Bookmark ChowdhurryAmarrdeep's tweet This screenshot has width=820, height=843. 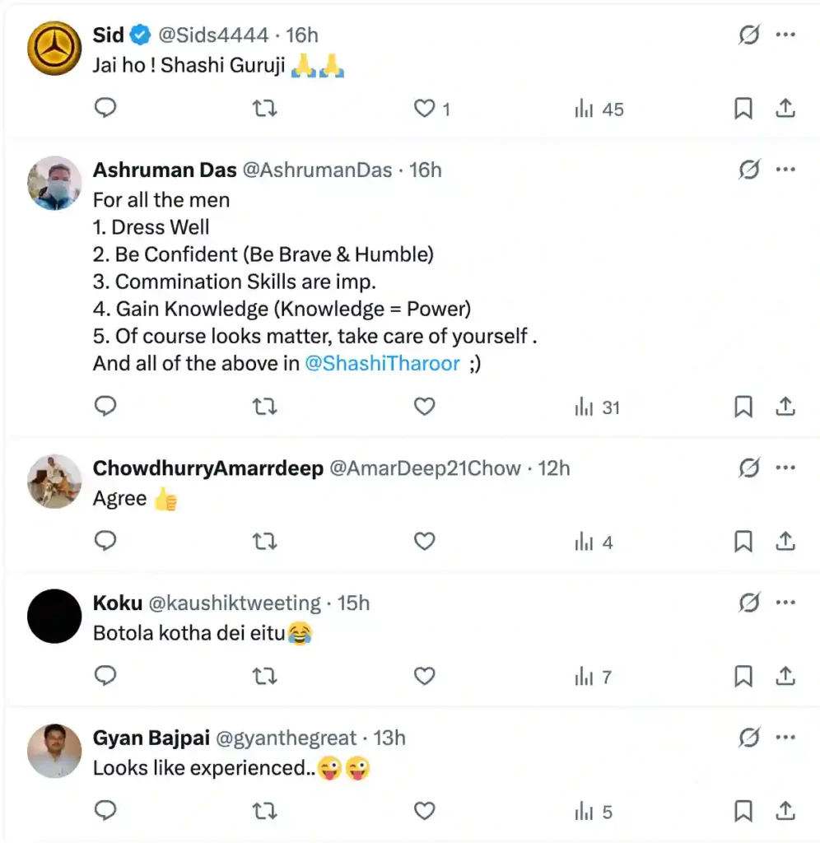click(x=743, y=542)
